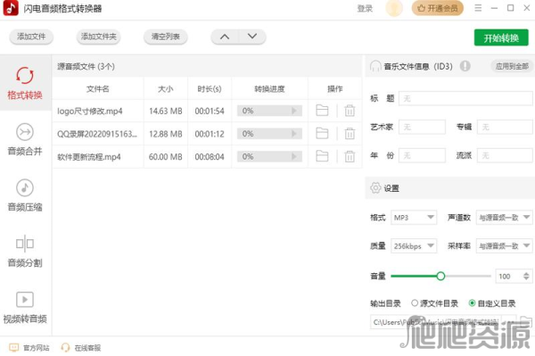Click the output path field C:\Users
Image resolution: width=535 pixels, height=356 pixels.
436,322
